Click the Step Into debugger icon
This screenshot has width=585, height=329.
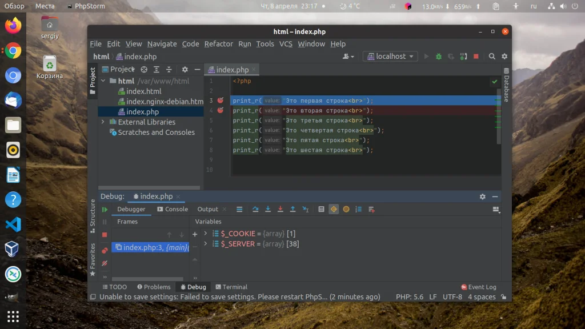tap(268, 209)
